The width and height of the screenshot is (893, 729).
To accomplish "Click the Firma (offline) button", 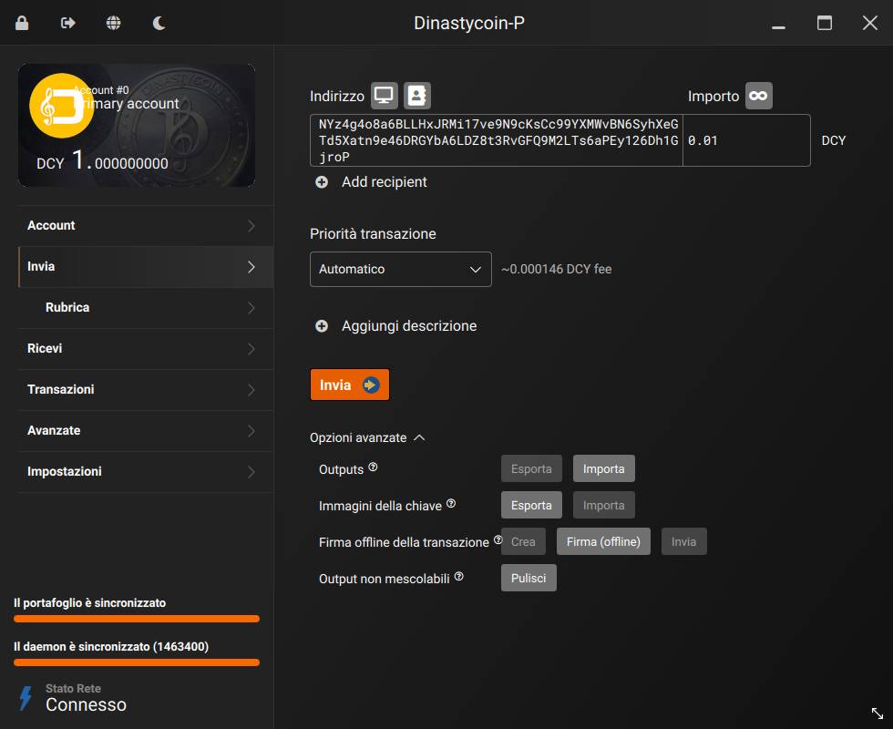I will (603, 541).
